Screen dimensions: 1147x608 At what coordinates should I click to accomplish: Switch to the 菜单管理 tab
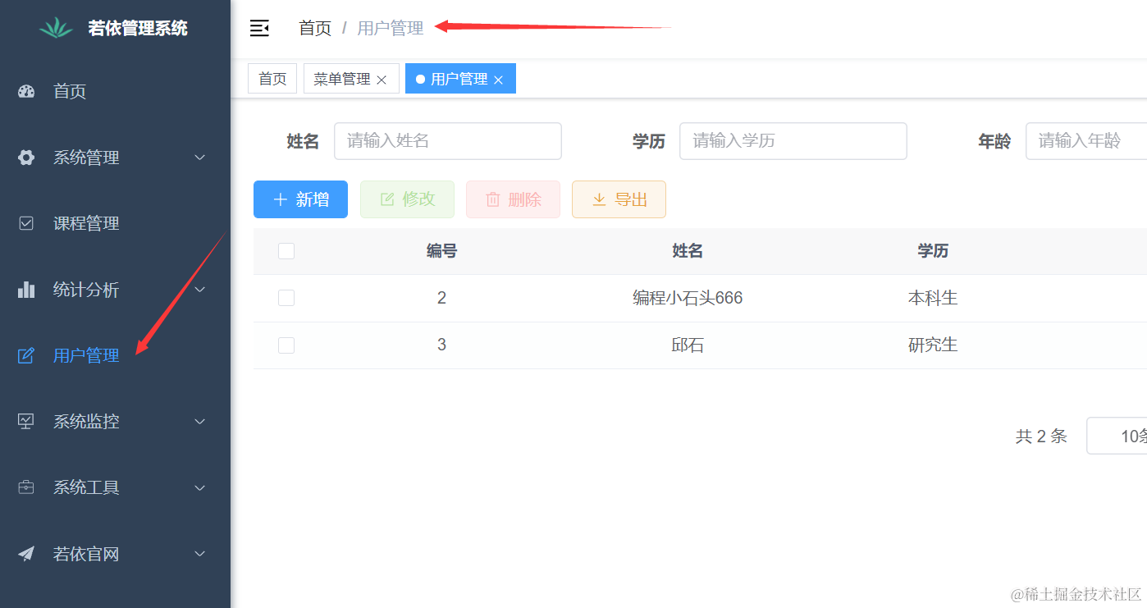342,80
